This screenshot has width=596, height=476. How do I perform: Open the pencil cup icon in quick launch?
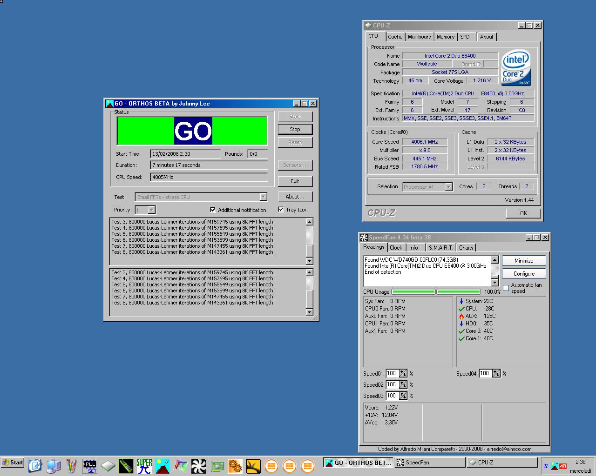click(71, 466)
